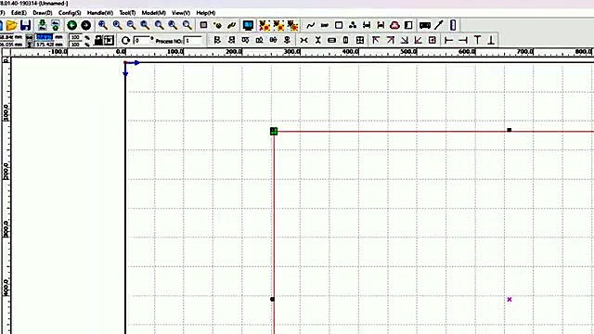The width and height of the screenshot is (594, 334).
Task: Click the equal vertical spacing icon
Action: [317, 40]
